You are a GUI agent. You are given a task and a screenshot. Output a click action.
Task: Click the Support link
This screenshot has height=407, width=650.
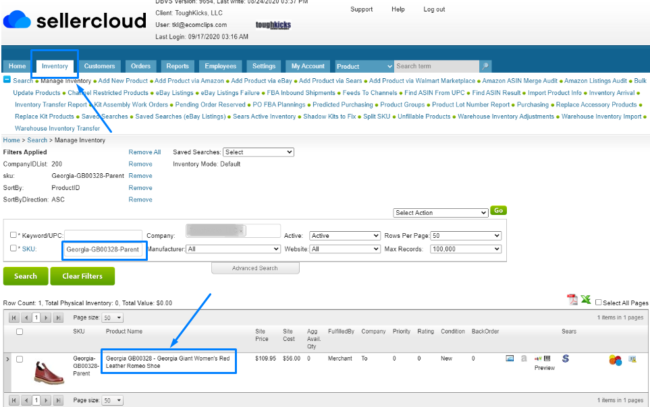(x=362, y=9)
